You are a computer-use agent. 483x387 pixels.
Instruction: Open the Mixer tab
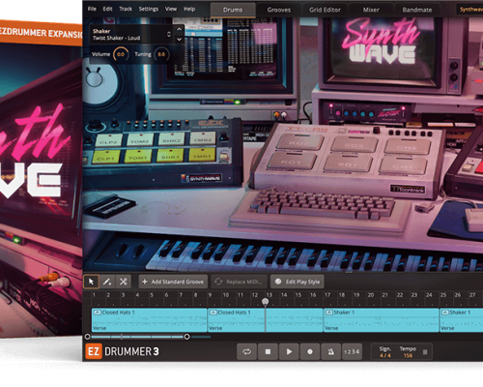tap(371, 10)
